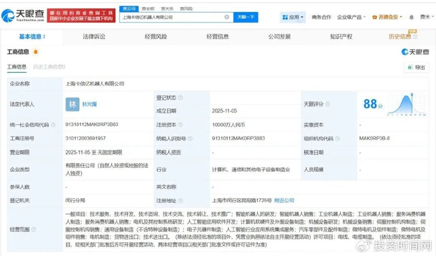436x256 pixels.
Task: Open the 知识产权 tab
Action: tap(341, 37)
